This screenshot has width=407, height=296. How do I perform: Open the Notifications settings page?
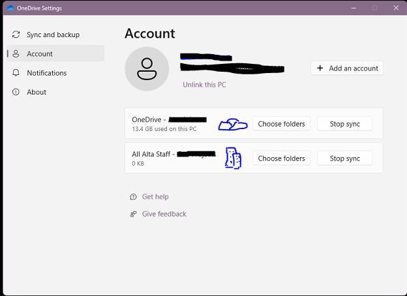pos(55,73)
